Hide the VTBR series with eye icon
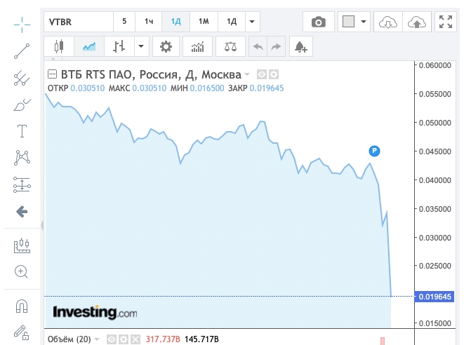 click(262, 74)
